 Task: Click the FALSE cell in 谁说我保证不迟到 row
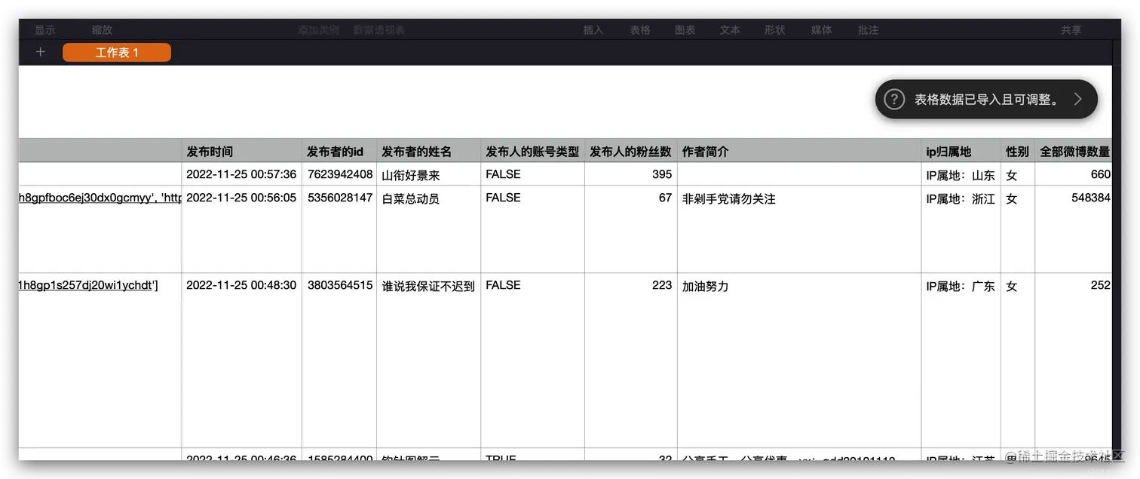point(532,361)
